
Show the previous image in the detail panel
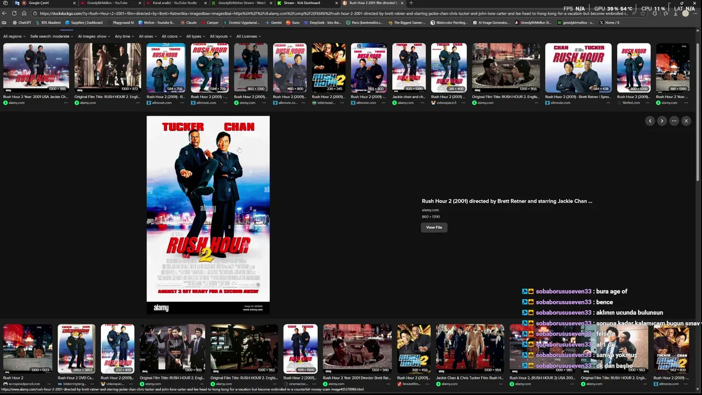coord(650,121)
